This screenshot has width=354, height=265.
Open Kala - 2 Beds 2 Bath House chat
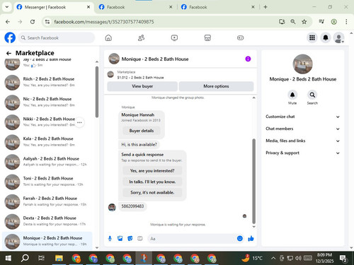[47, 142]
